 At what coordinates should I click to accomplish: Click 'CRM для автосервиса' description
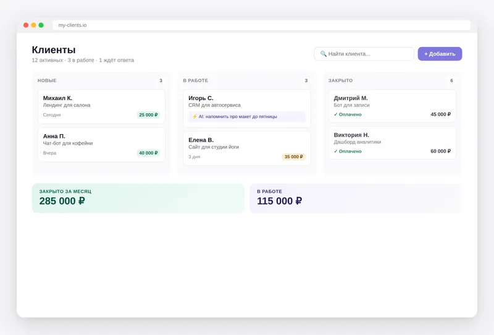tap(214, 105)
